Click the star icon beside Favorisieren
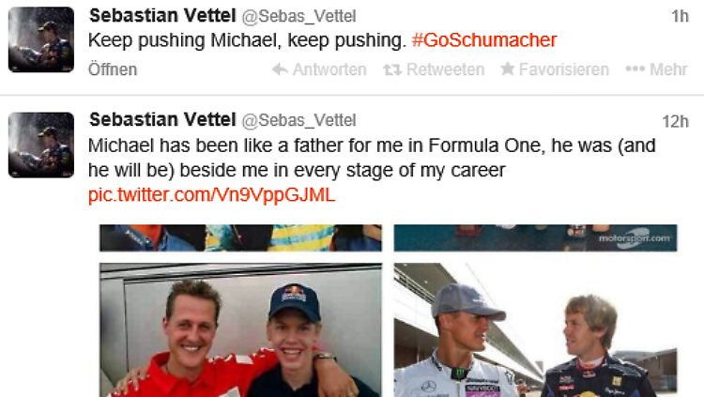The width and height of the screenshot is (704, 397). coord(508,69)
